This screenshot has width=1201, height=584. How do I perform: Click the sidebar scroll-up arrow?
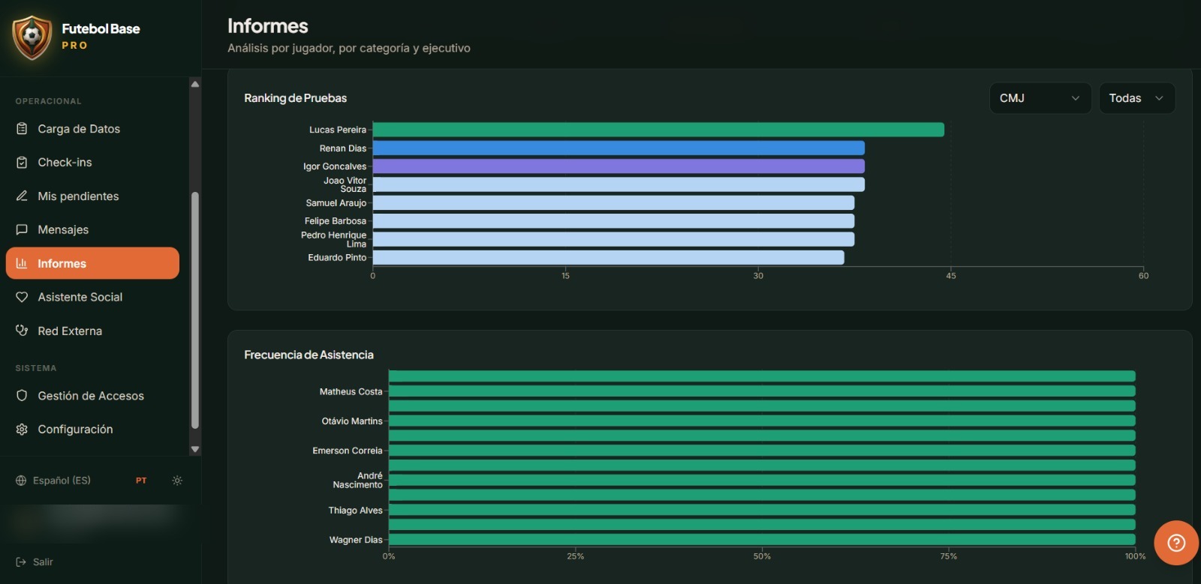pos(195,84)
